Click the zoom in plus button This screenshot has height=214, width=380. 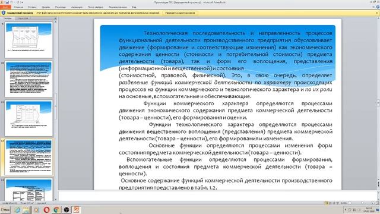pos(372,203)
